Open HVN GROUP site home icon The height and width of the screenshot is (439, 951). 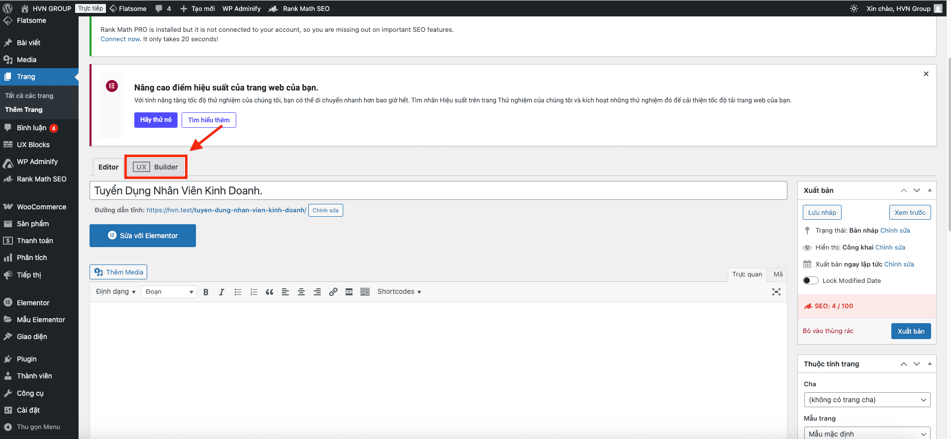[25, 8]
